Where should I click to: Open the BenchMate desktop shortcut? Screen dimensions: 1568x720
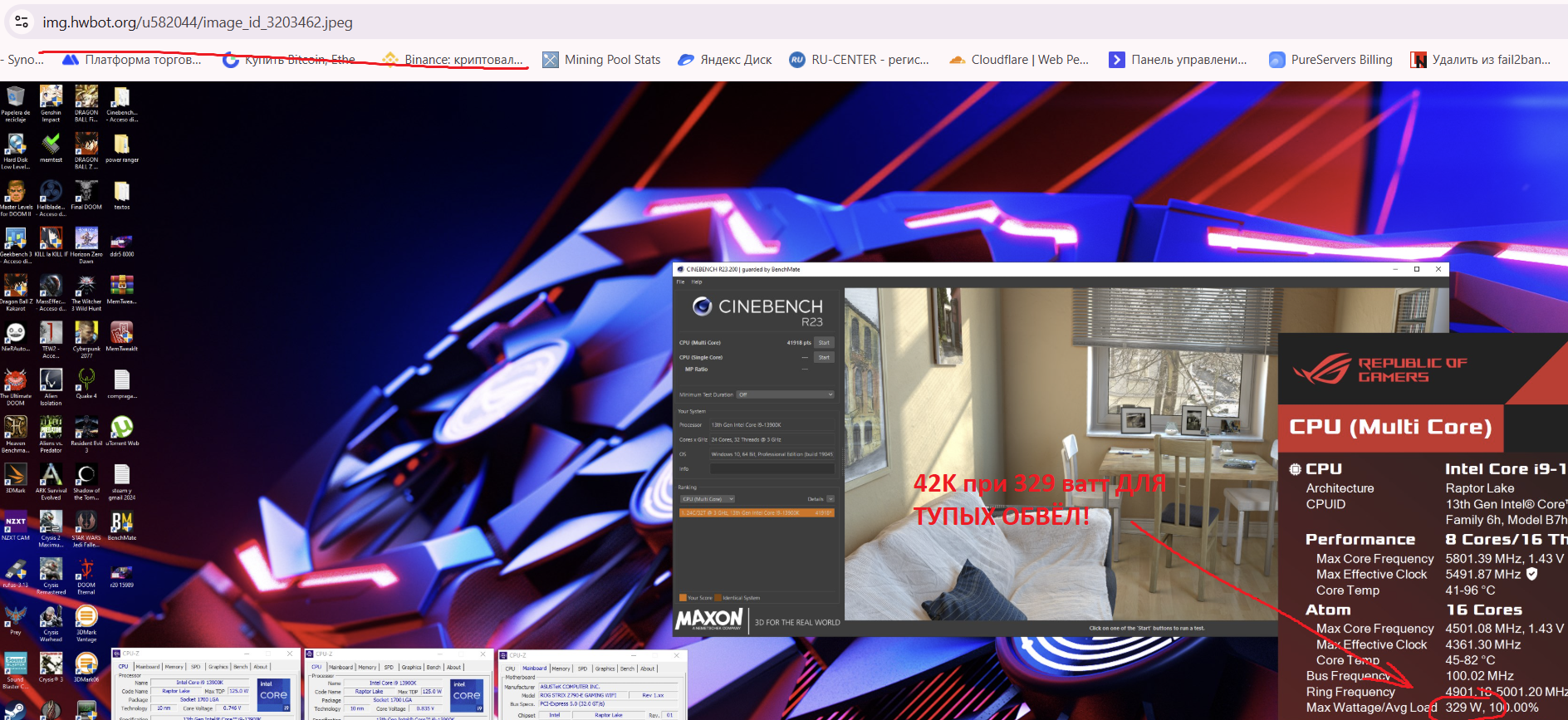[x=122, y=527]
